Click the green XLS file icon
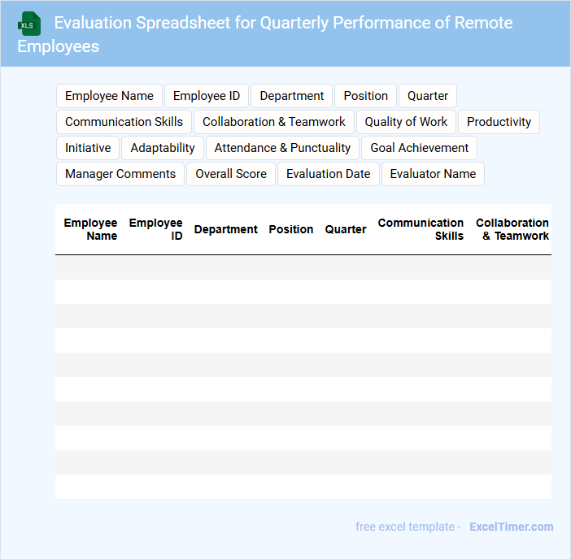This screenshot has height=560, width=571. [x=29, y=24]
